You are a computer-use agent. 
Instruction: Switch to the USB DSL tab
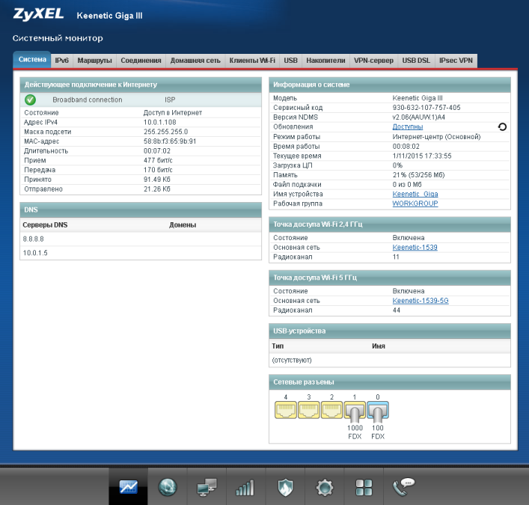coord(416,61)
